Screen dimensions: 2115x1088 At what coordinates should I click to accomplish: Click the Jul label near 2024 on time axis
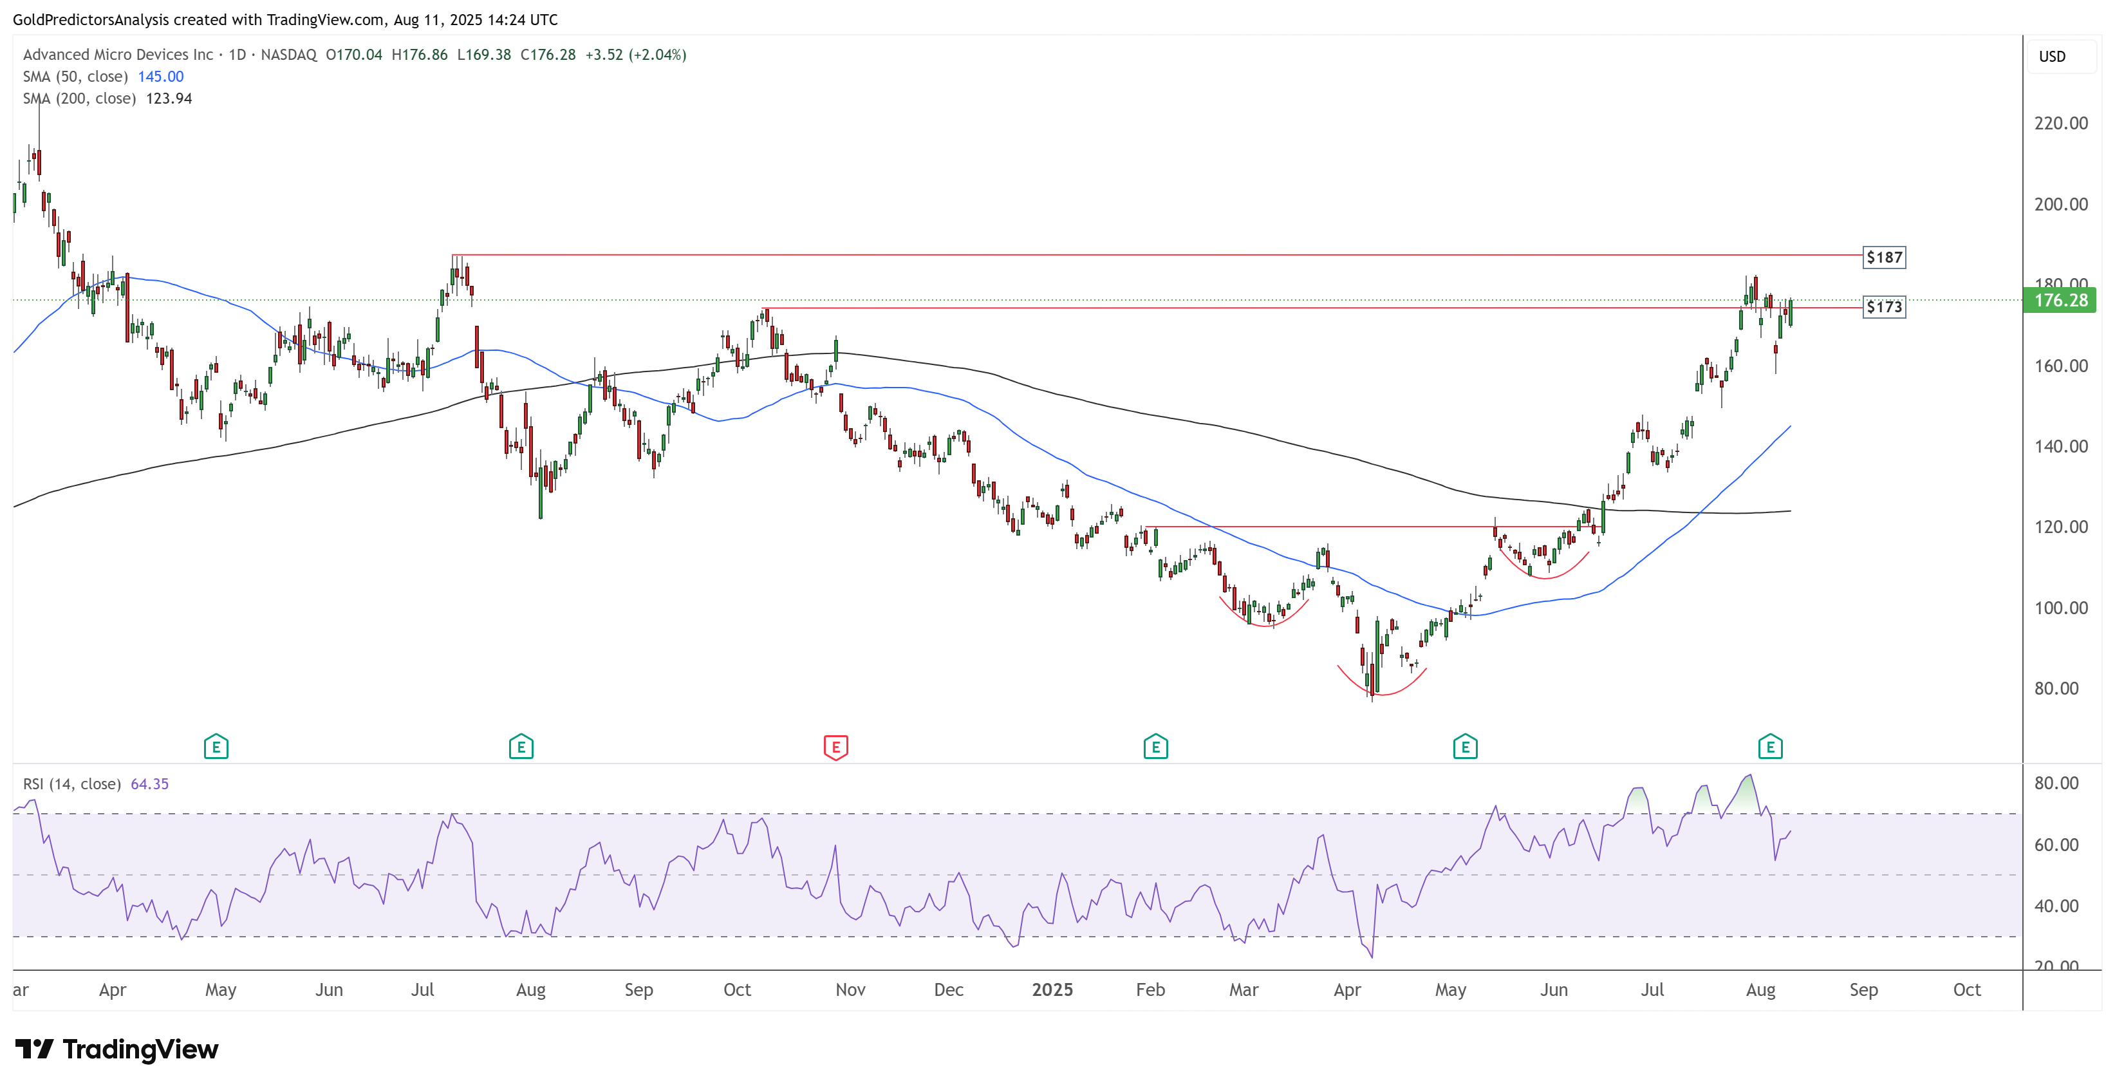(423, 990)
